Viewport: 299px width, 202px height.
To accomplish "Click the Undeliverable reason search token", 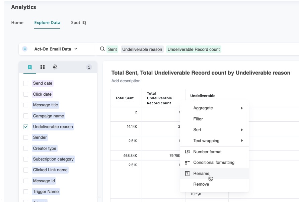I will click(x=142, y=49).
